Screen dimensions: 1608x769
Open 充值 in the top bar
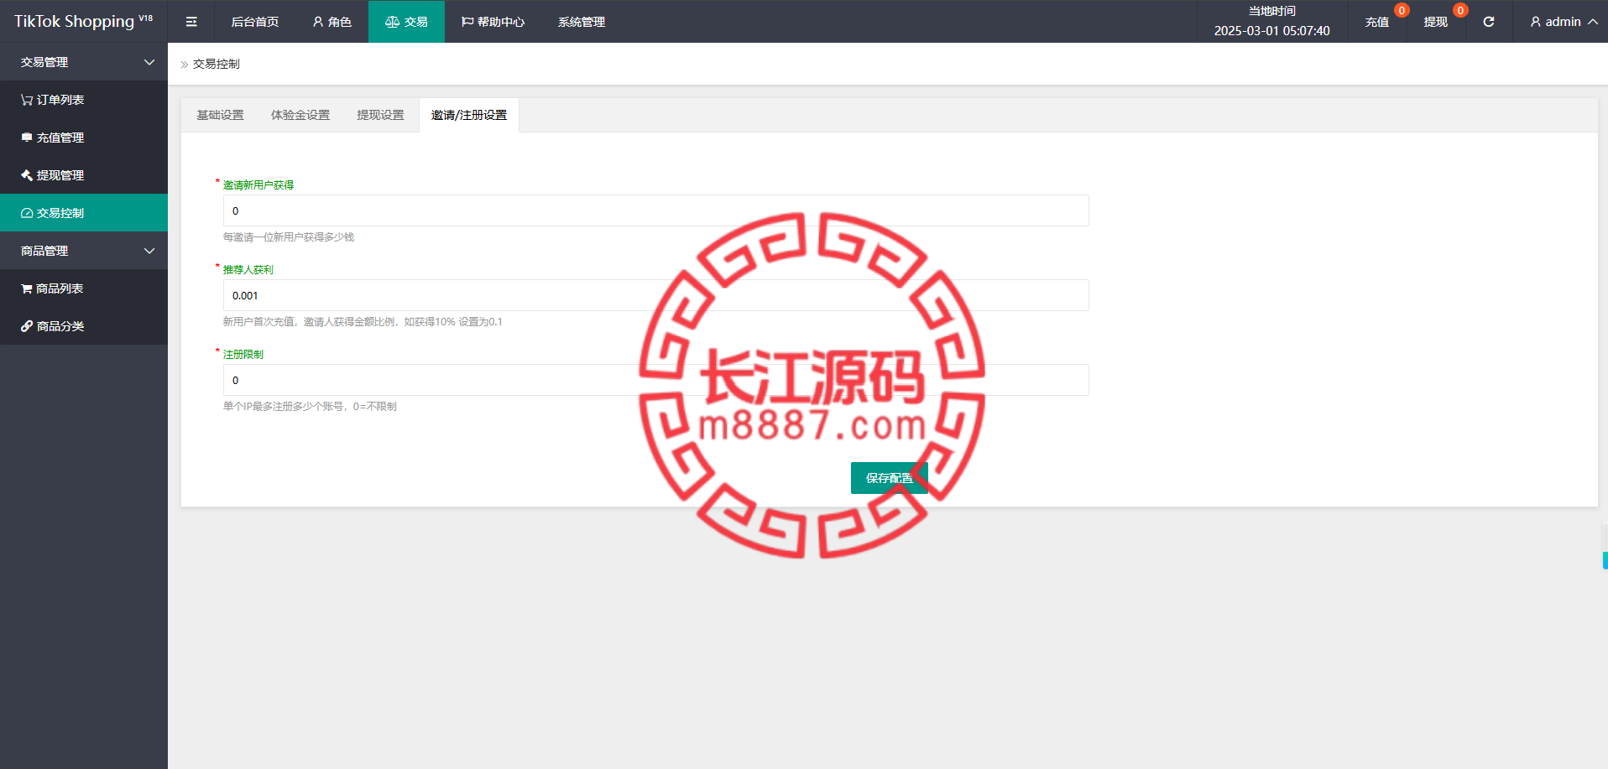[1376, 22]
